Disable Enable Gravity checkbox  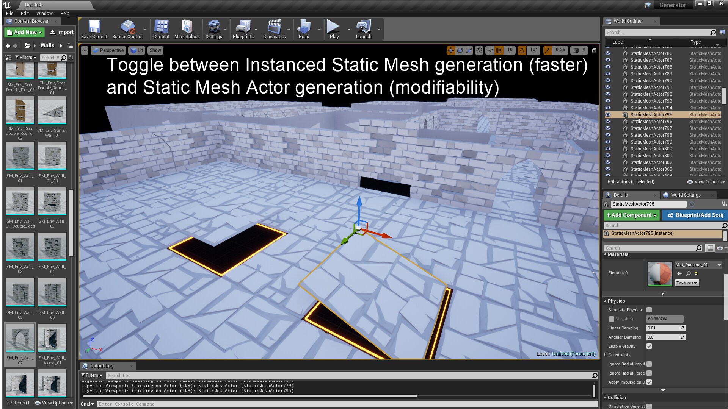[650, 346]
